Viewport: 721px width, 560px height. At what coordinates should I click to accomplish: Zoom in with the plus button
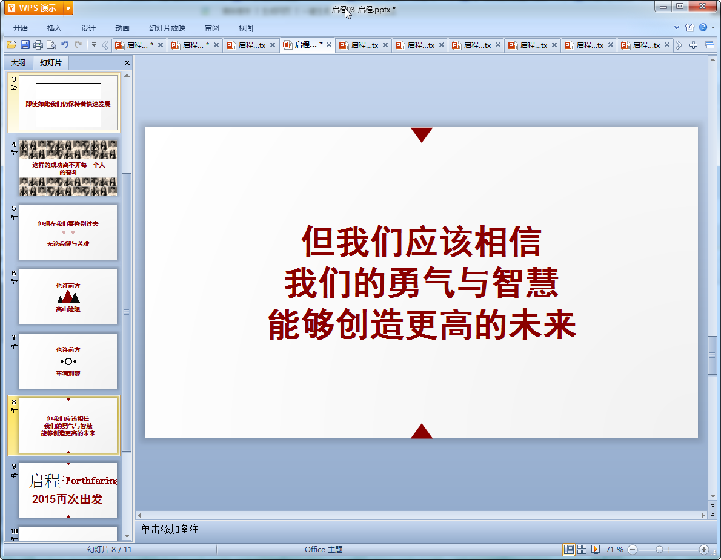(703, 550)
